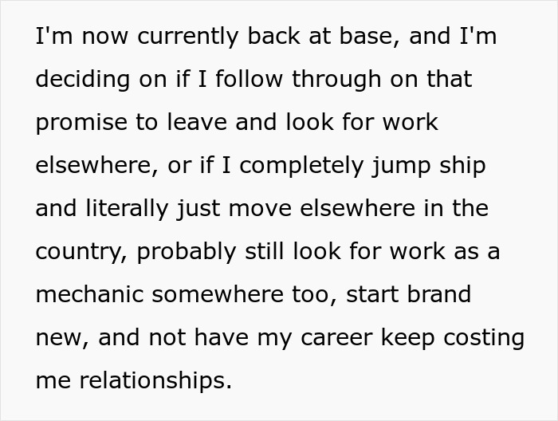Click the word "relationships." at the end

point(153,381)
